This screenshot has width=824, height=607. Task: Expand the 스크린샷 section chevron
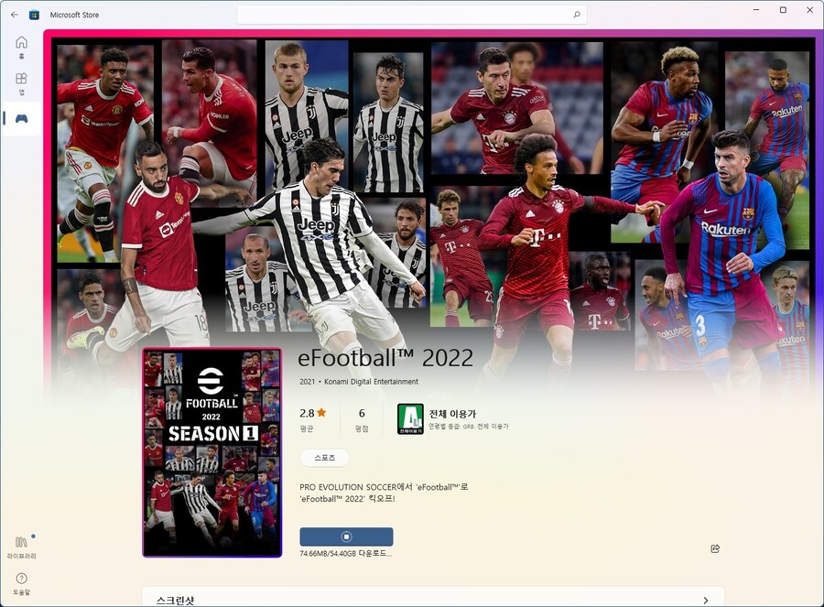pos(706,601)
